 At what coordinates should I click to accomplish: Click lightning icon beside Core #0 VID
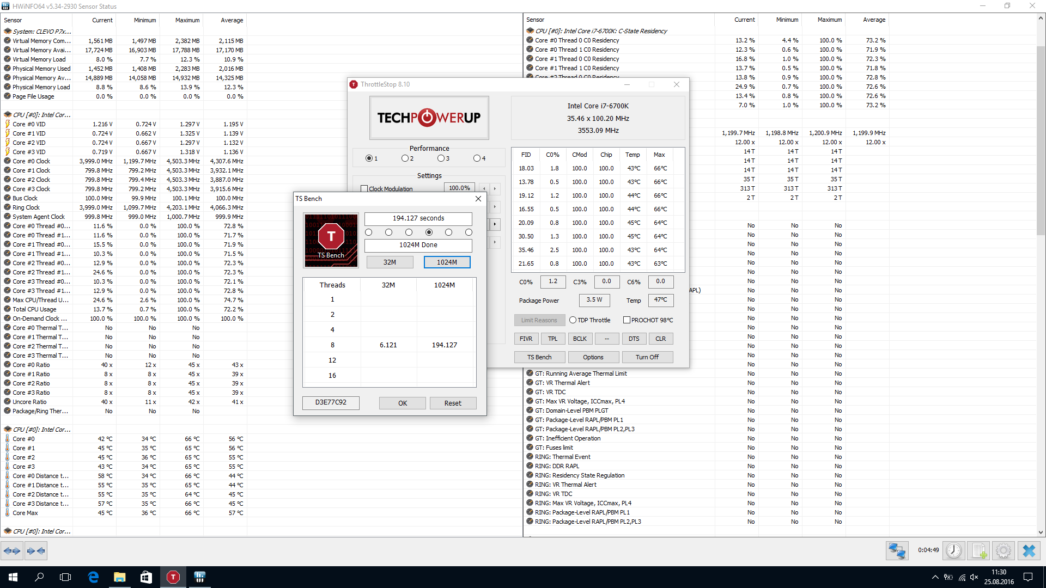click(x=8, y=124)
